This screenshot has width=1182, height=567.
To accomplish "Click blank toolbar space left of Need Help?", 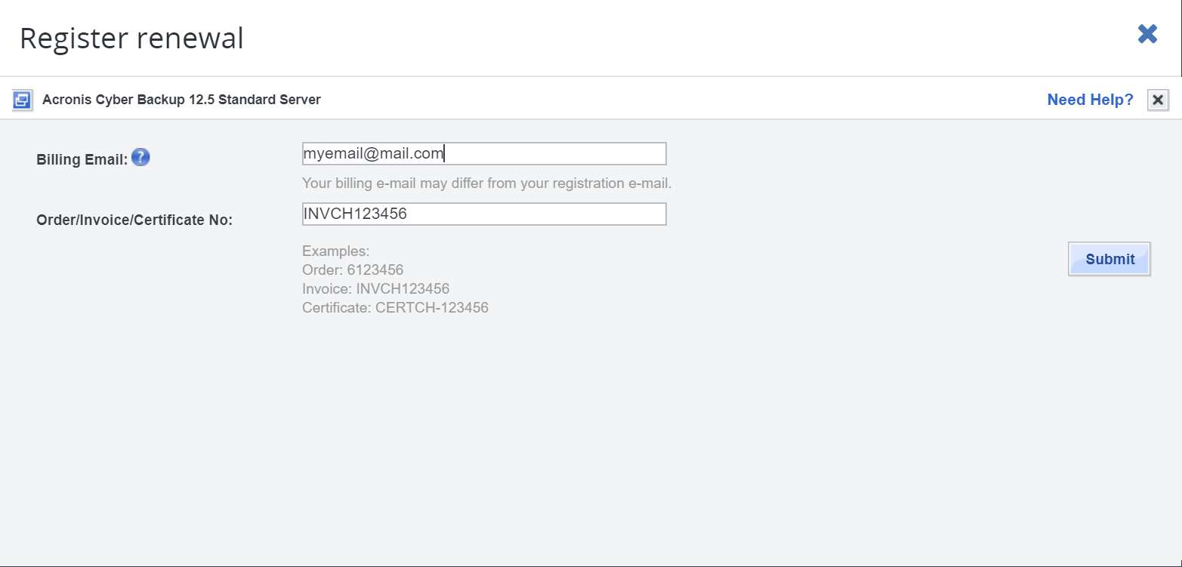I will 680,100.
